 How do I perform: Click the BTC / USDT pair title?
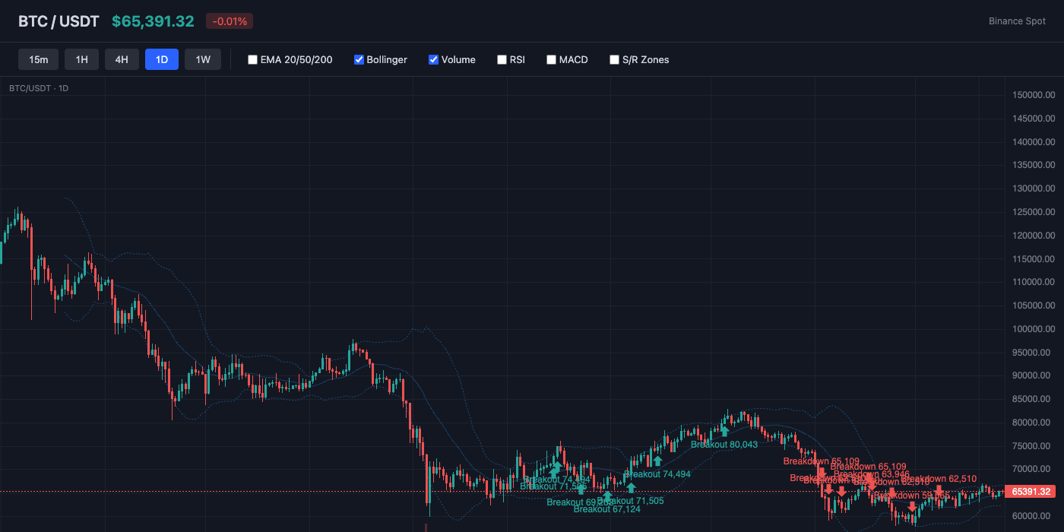click(x=59, y=21)
